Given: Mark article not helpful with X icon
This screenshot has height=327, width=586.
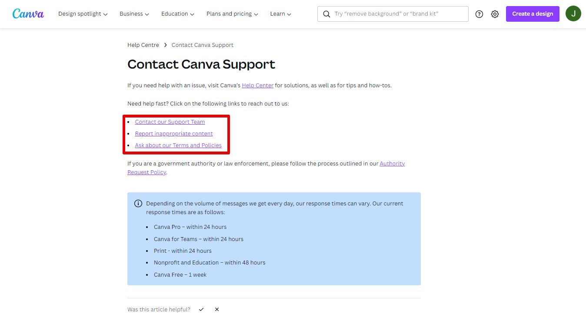Looking at the screenshot, I should pos(217,310).
